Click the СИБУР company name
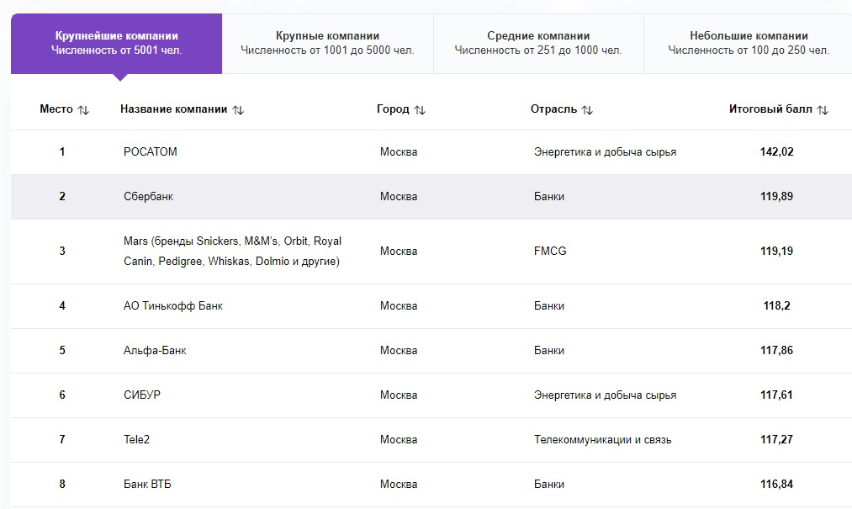Screen dimensions: 852x509 click(142, 395)
